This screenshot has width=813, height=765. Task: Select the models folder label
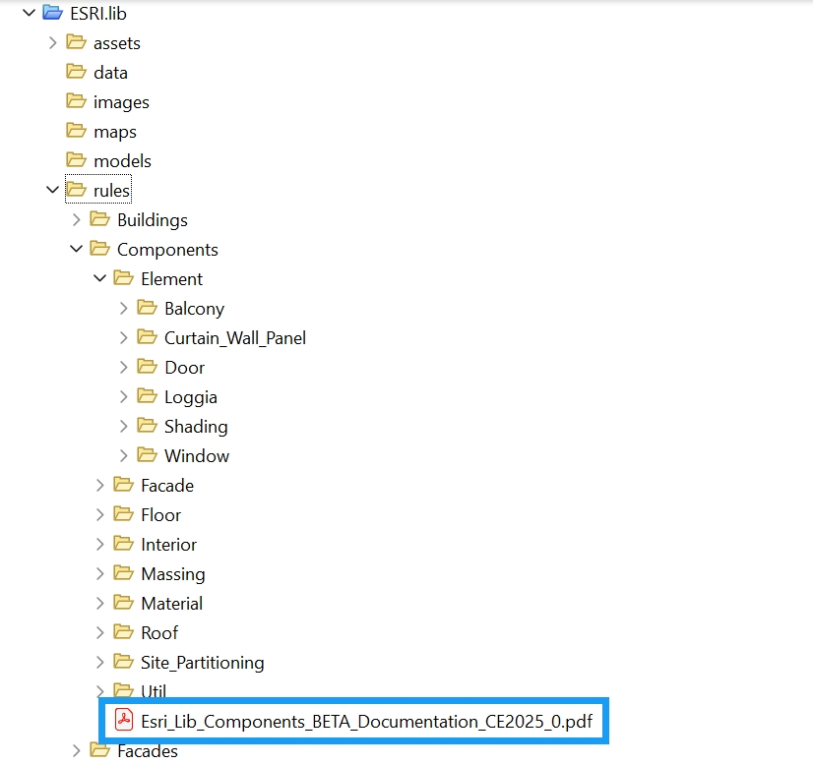tap(122, 161)
